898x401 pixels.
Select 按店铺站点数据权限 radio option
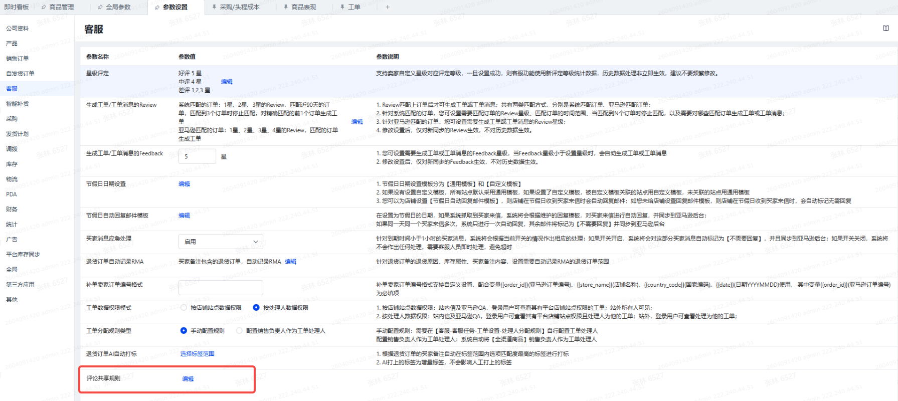pos(184,308)
